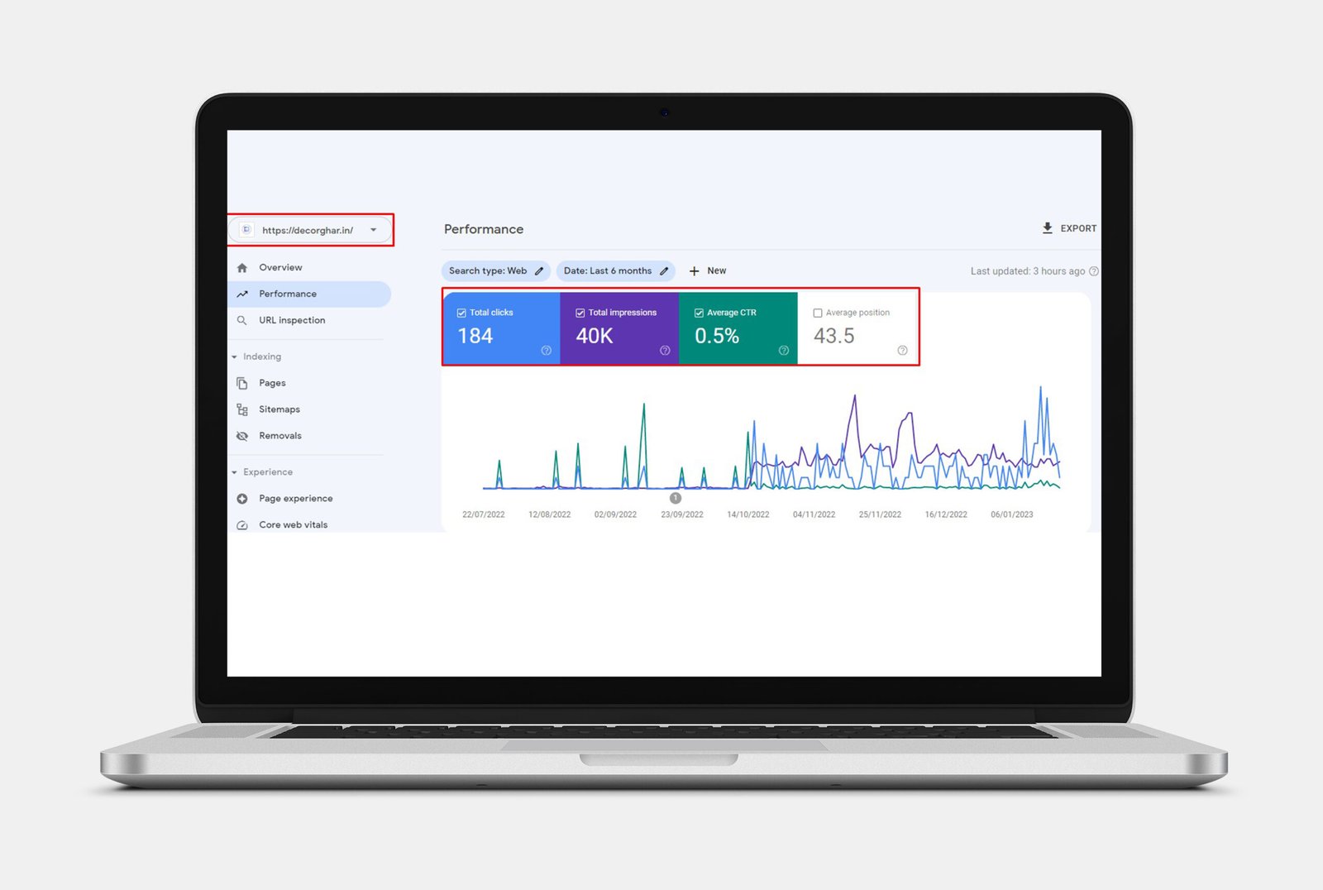1323x890 pixels.
Task: Click the Pages document icon
Action: click(242, 383)
